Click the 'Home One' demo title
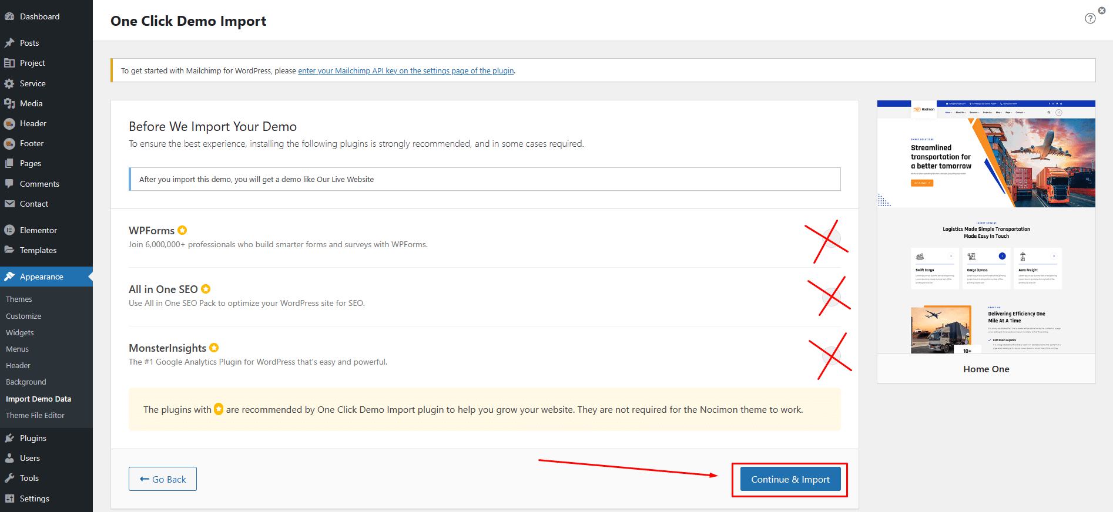The width and height of the screenshot is (1113, 512). coord(986,369)
